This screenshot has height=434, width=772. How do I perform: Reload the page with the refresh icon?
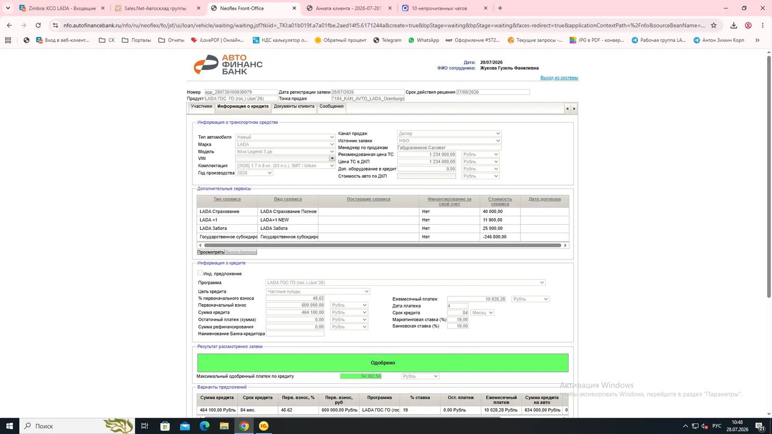click(x=38, y=25)
